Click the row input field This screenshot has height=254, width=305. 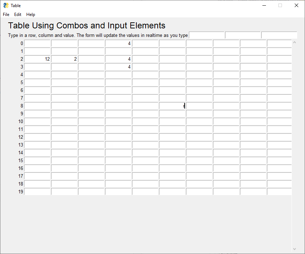click(x=207, y=35)
